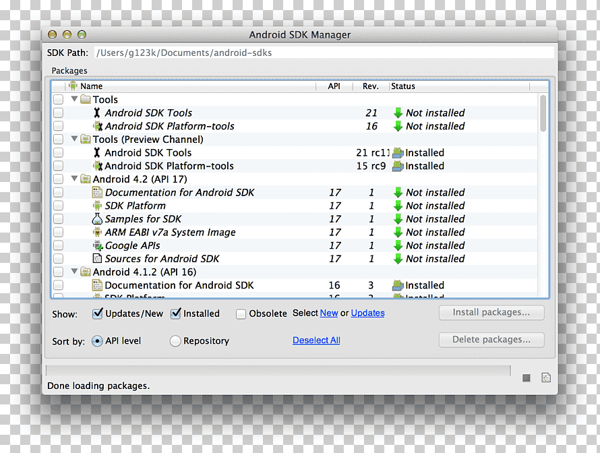Image resolution: width=600 pixels, height=453 pixels.
Task: Click green download arrow for SDK Tools rev 21
Action: (398, 113)
